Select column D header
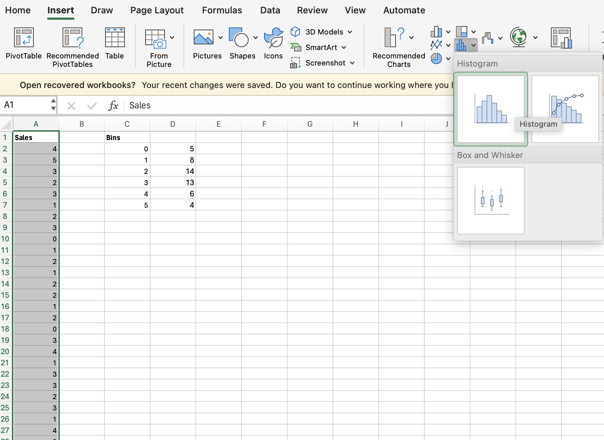 (x=173, y=124)
